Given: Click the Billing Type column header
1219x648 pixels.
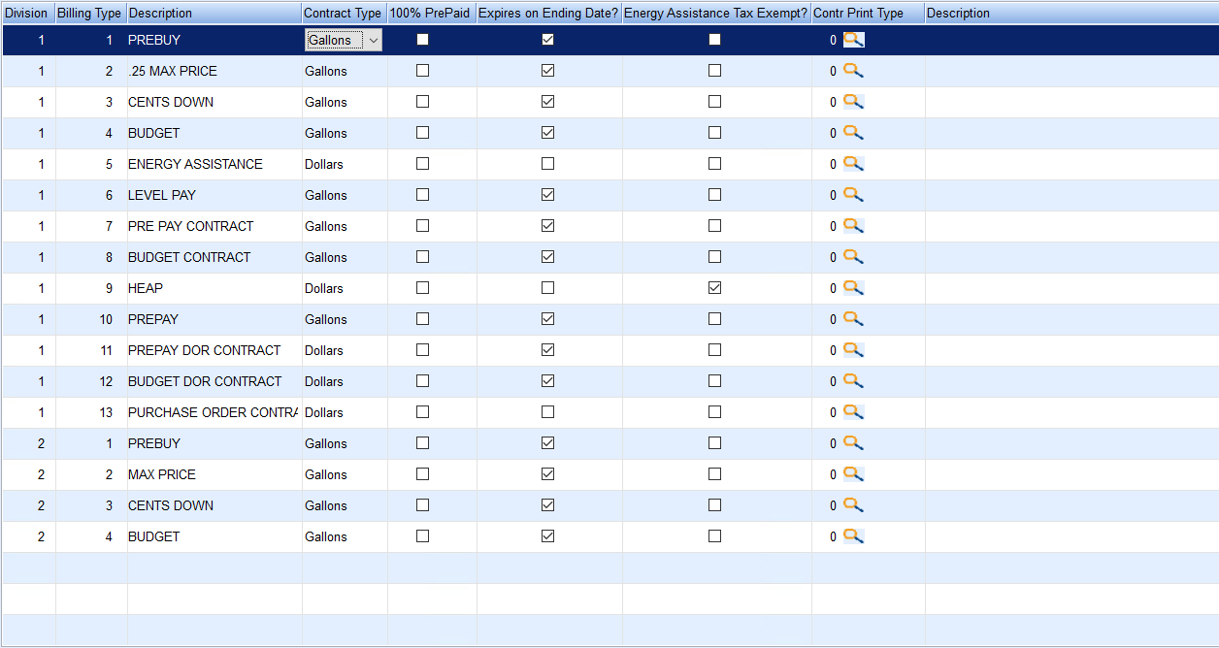Looking at the screenshot, I should click(90, 13).
